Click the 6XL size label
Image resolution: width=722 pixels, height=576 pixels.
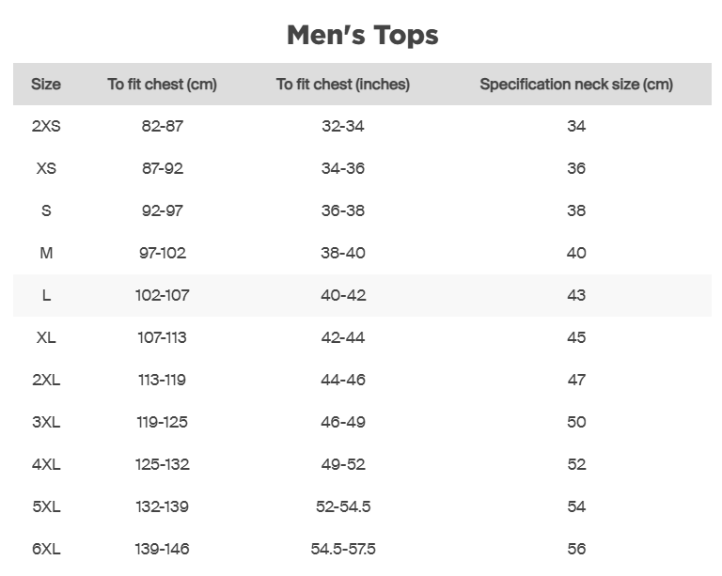[x=46, y=549]
